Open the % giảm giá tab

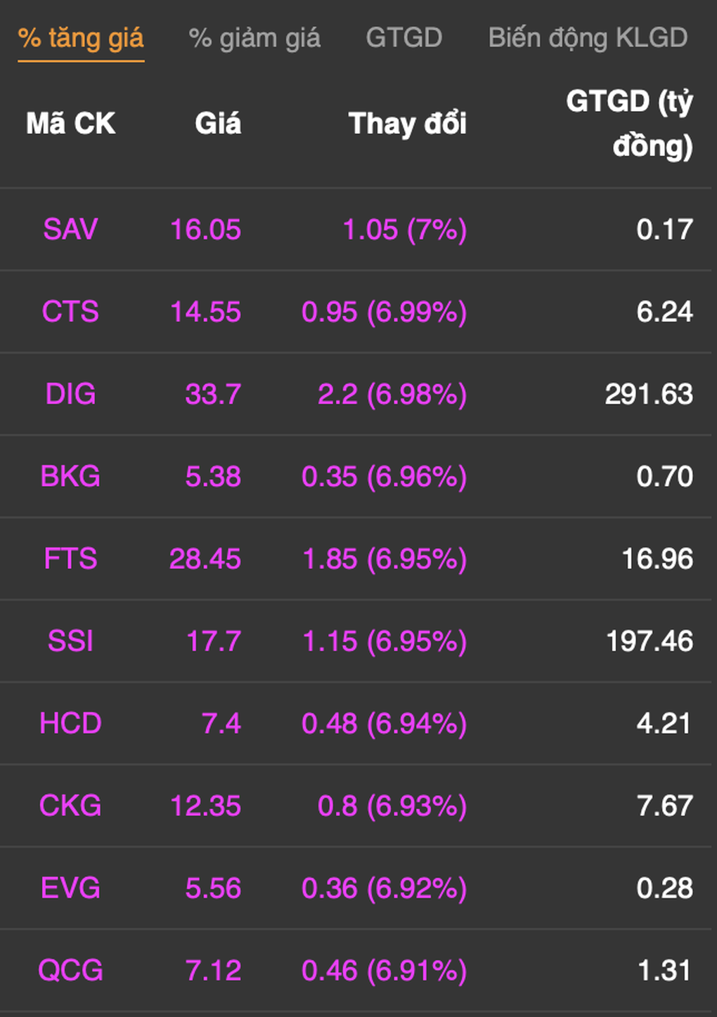pyautogui.click(x=254, y=38)
